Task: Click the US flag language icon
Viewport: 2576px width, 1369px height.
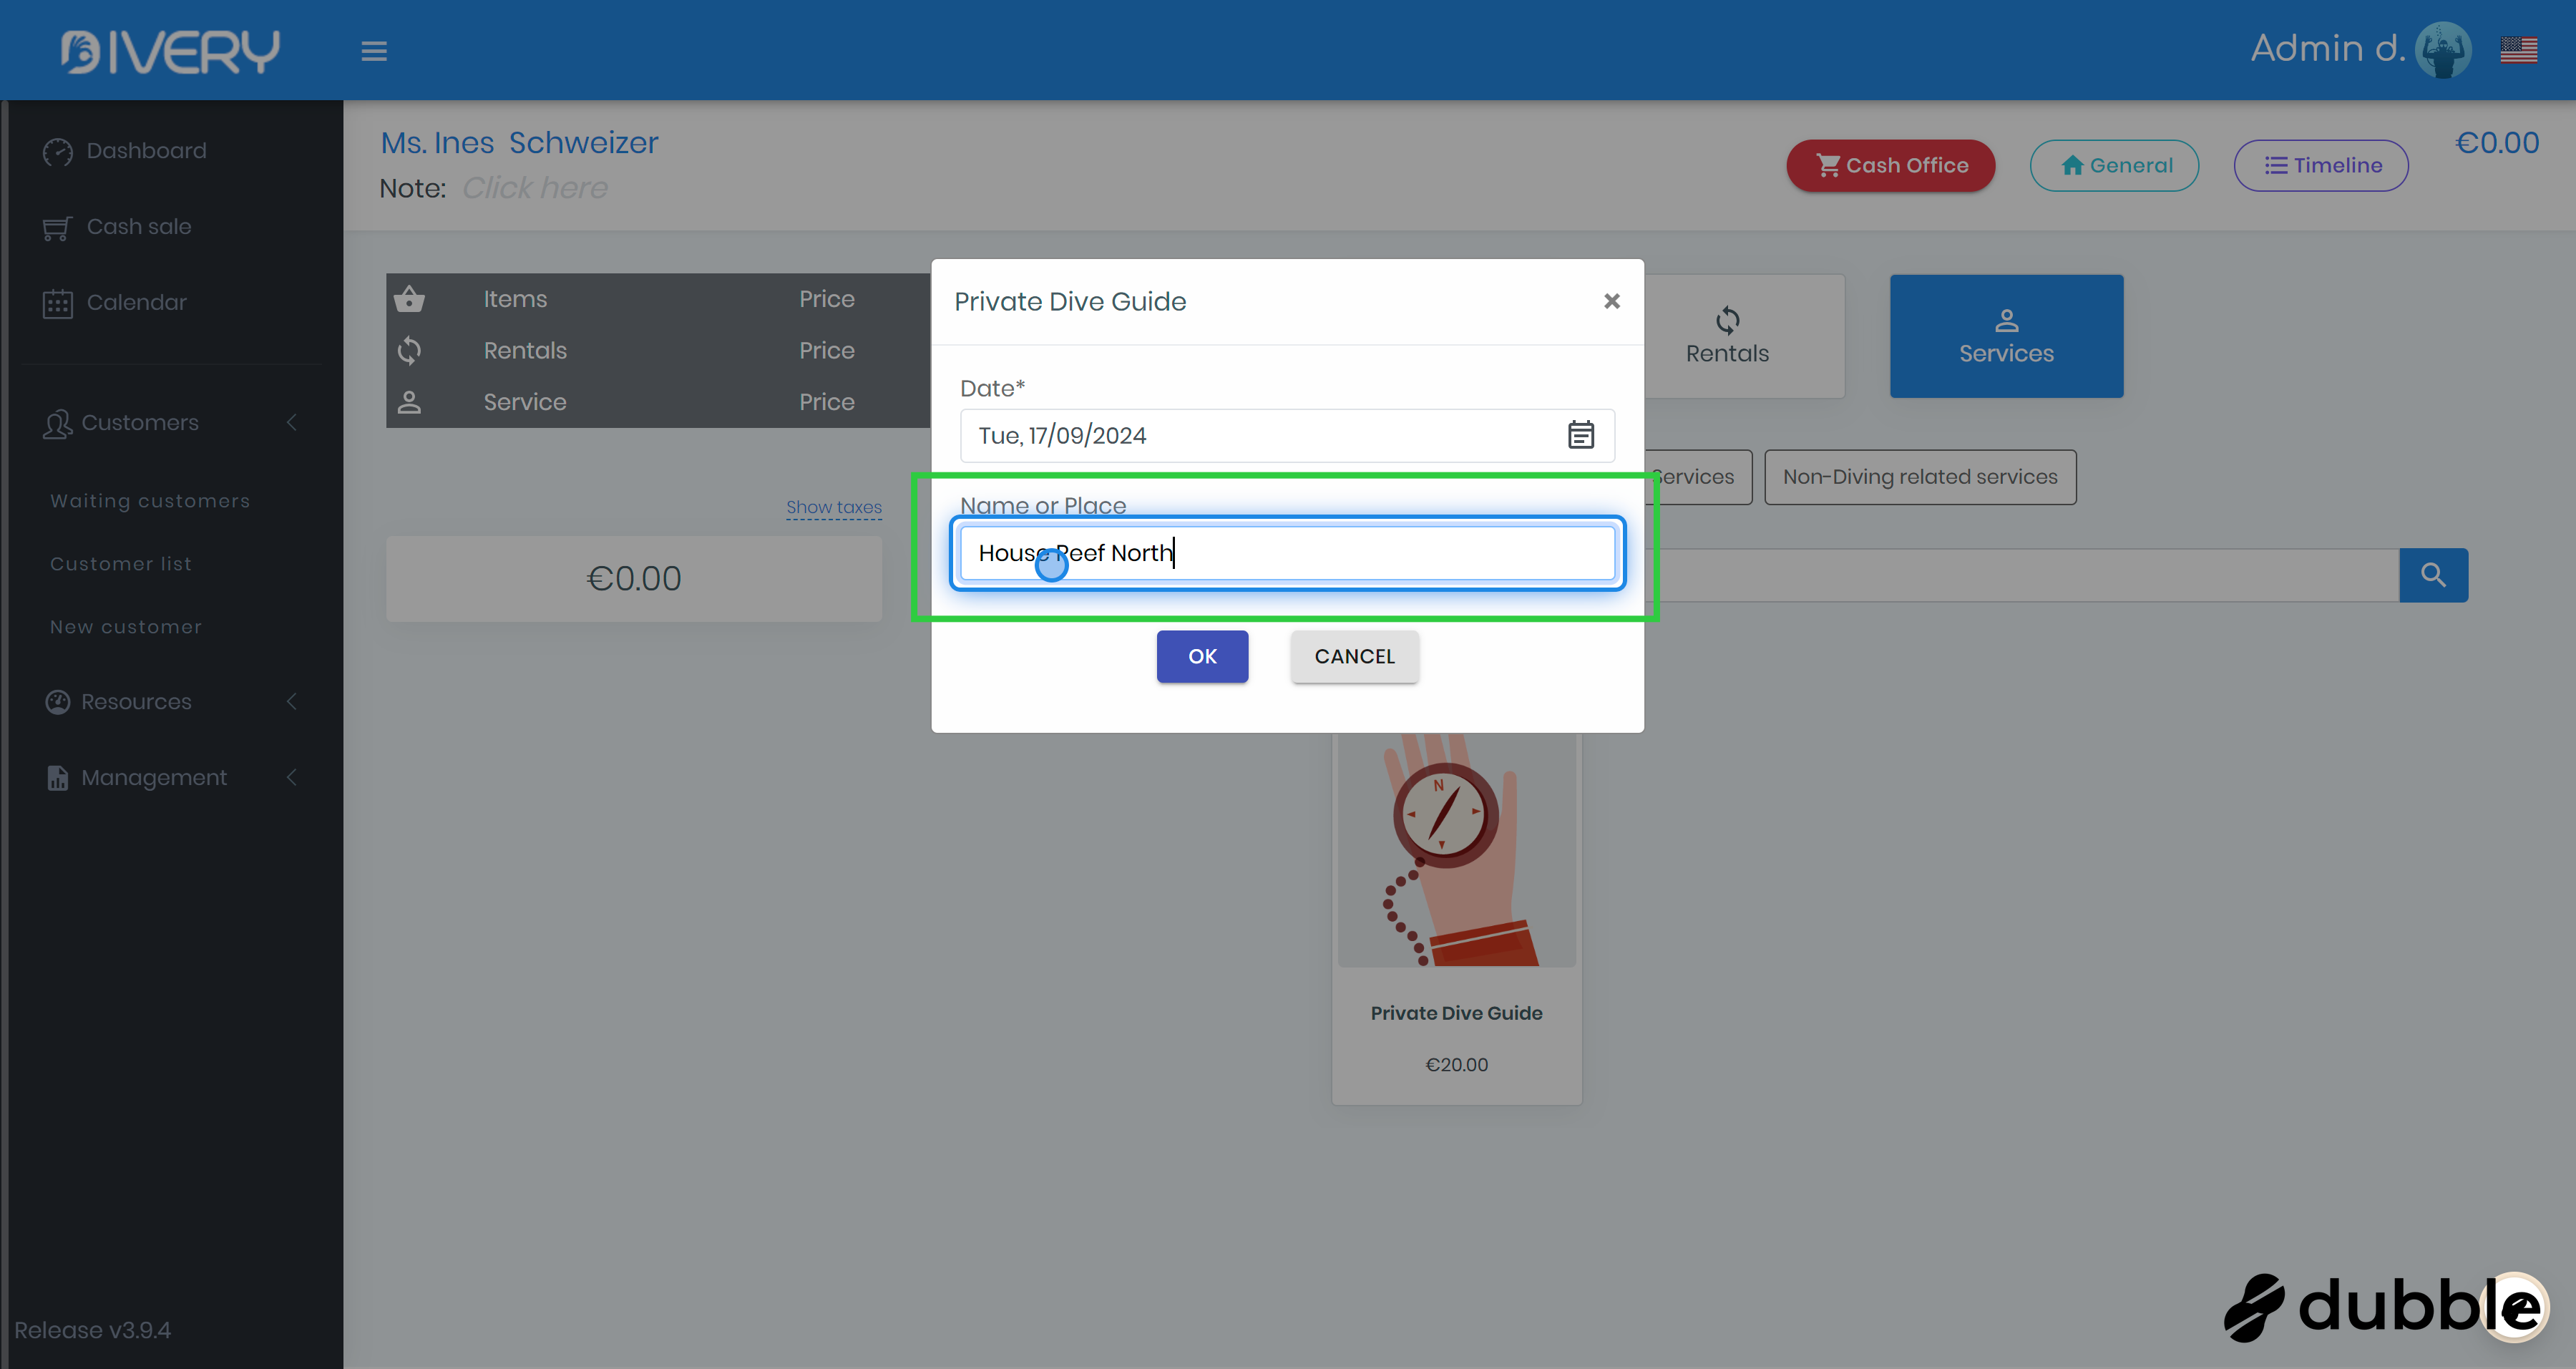Action: coord(2518,49)
